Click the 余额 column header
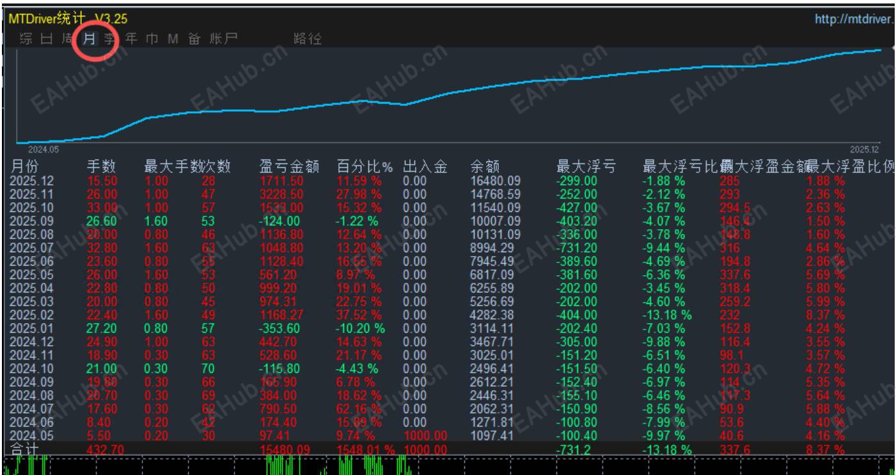Viewport: 896px width, 475px height. coord(483,167)
